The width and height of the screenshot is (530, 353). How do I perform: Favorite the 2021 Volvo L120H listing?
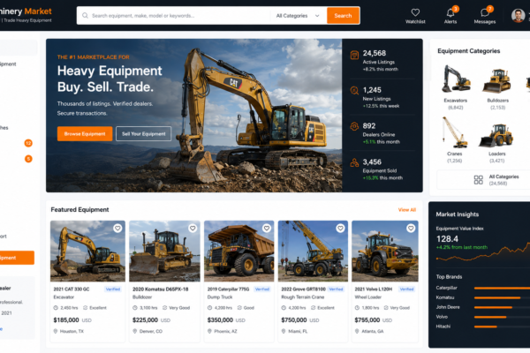[x=411, y=229]
